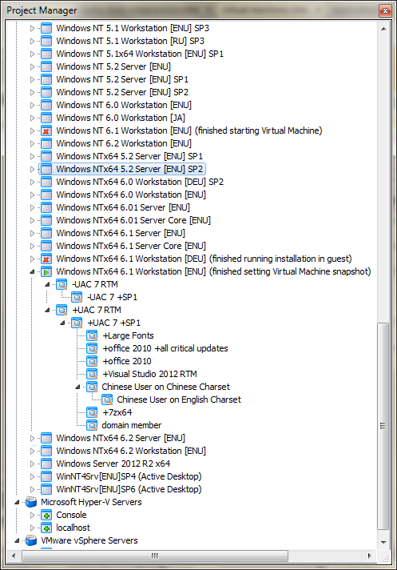
Task: Click the red error icon of Windows NTx64 6.1 Workstation [DEU]
Action: [46, 259]
